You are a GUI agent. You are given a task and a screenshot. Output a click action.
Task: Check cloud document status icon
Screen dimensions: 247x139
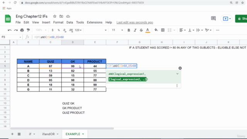68,16
